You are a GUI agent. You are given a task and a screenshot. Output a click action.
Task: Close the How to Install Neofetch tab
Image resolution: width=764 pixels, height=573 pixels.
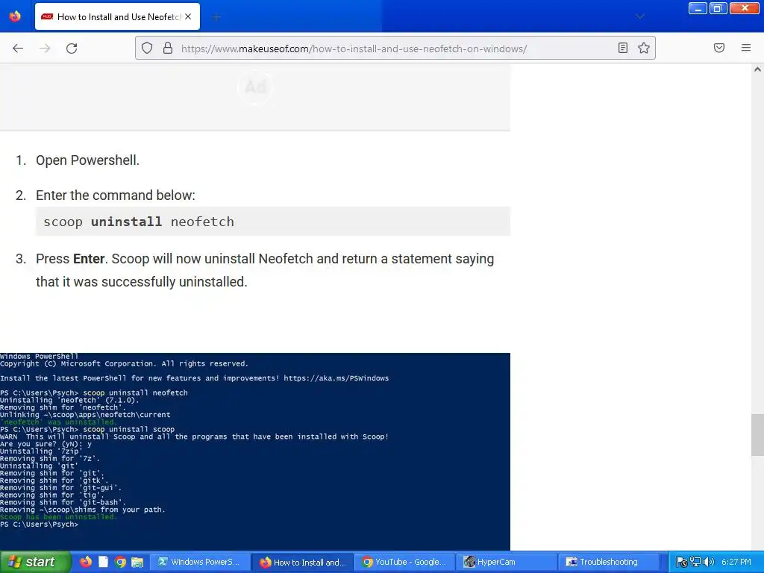[x=188, y=16]
